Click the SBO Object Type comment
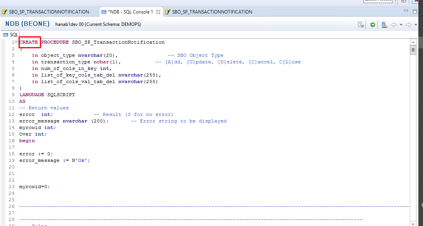 coord(196,55)
